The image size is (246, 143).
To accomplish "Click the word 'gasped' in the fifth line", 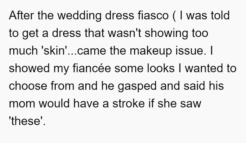I will click(x=137, y=86).
